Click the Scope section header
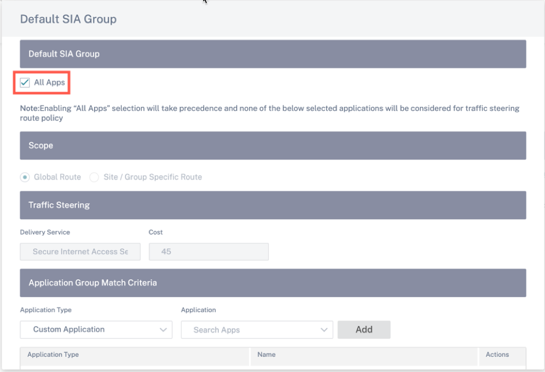This screenshot has height=372, width=545. coord(273,146)
